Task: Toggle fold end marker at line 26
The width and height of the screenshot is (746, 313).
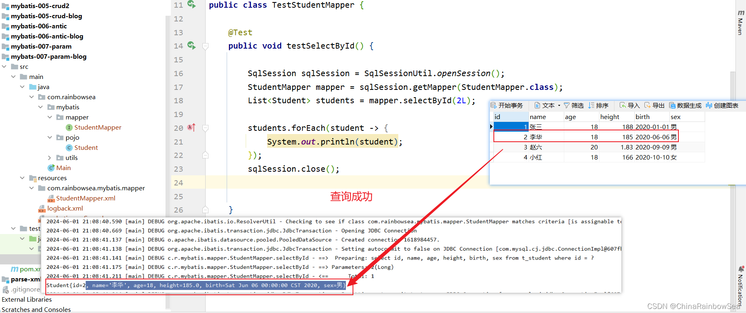Action: click(x=205, y=210)
